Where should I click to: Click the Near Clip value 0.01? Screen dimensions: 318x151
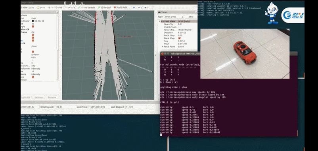[180, 24]
